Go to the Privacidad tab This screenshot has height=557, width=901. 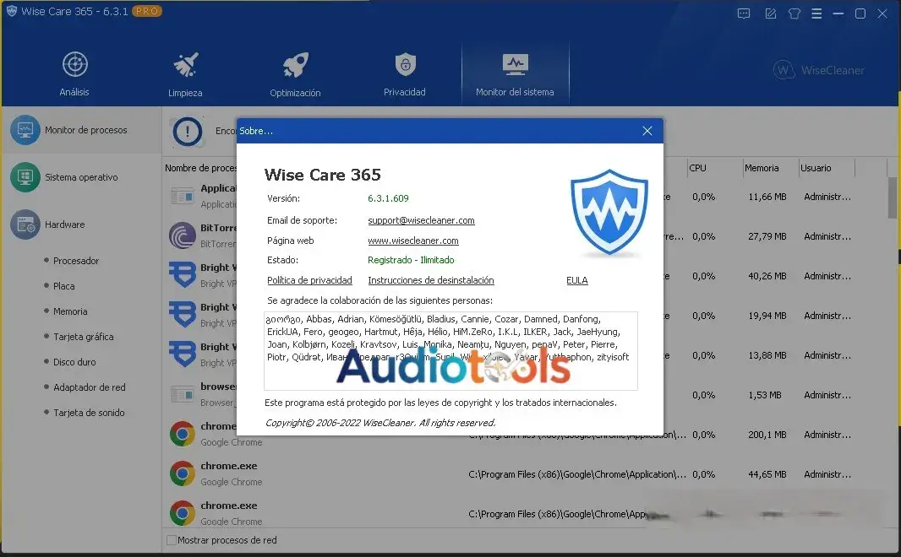405,73
